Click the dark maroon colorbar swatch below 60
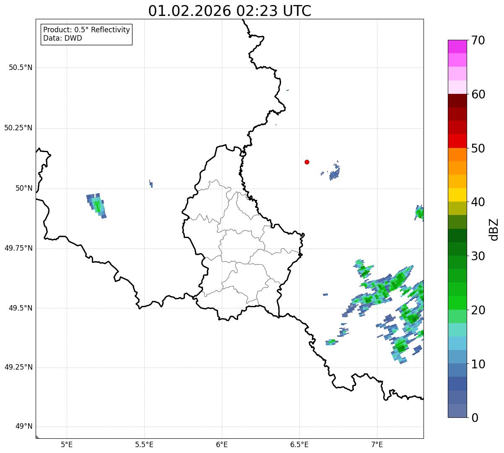 point(457,101)
